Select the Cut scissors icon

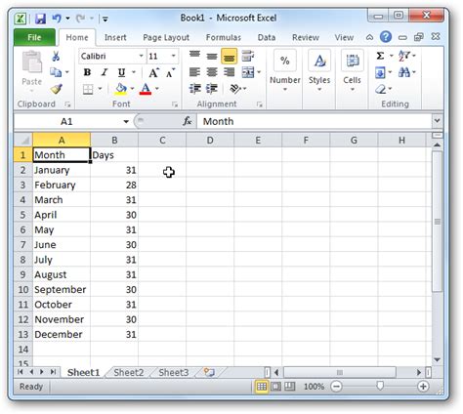[x=56, y=57]
